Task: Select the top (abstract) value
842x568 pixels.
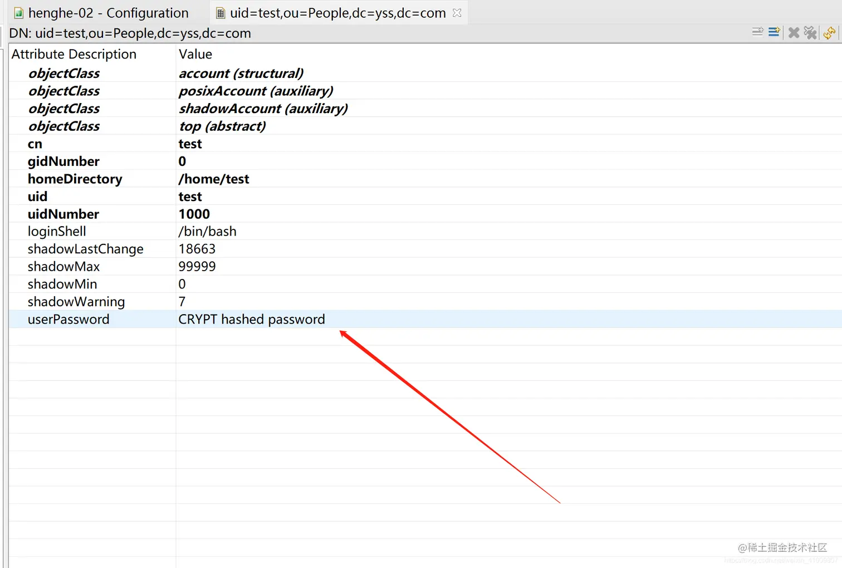Action: (x=222, y=126)
